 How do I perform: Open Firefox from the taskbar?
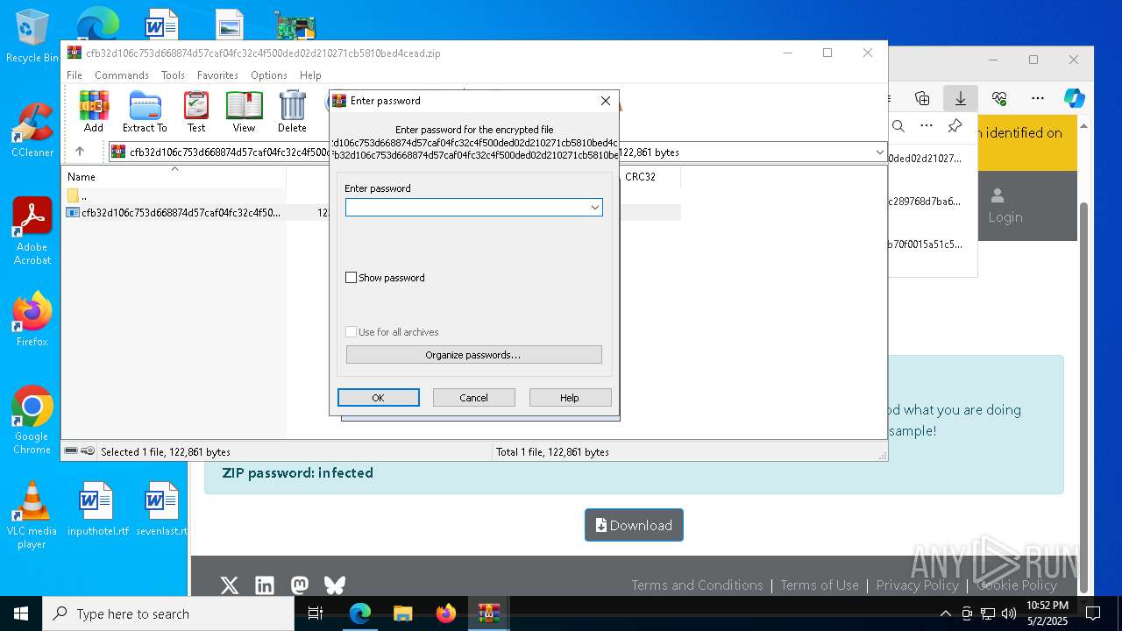[446, 613]
